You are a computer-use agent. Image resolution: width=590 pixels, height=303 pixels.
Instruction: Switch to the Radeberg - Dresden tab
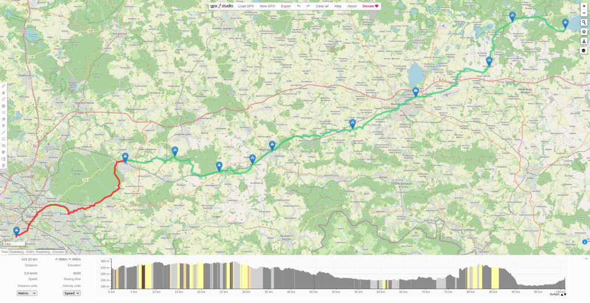pyautogui.click(x=50, y=252)
